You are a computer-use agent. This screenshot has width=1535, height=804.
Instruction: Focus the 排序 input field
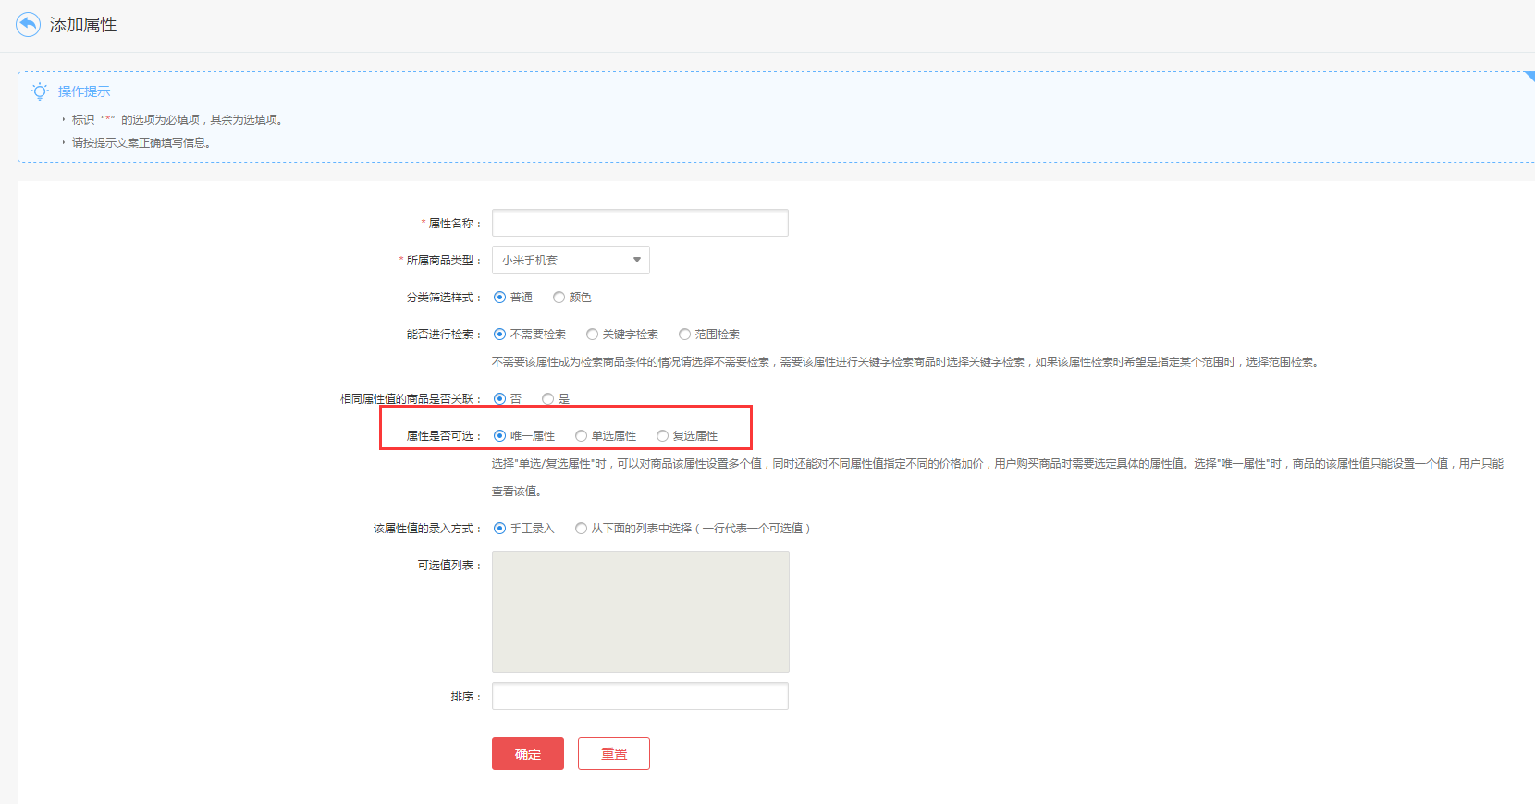click(x=640, y=696)
